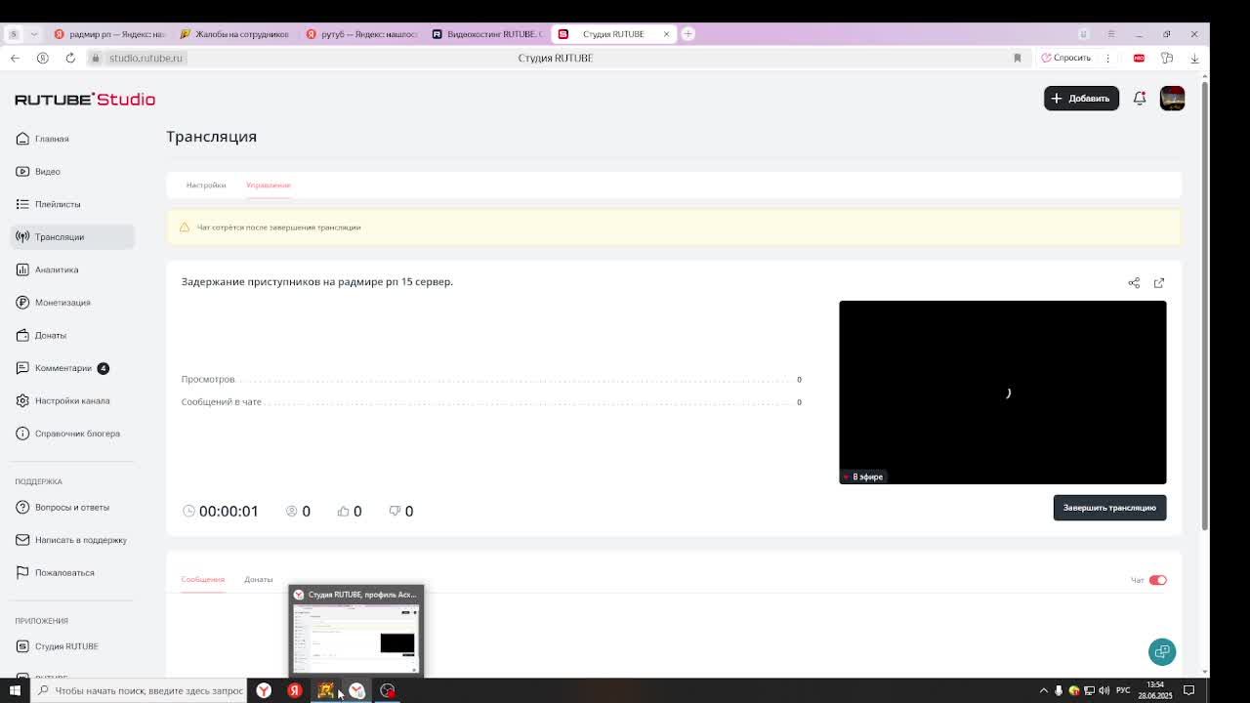
Task: Open the browser tab list dropdown
Action: click(33, 34)
